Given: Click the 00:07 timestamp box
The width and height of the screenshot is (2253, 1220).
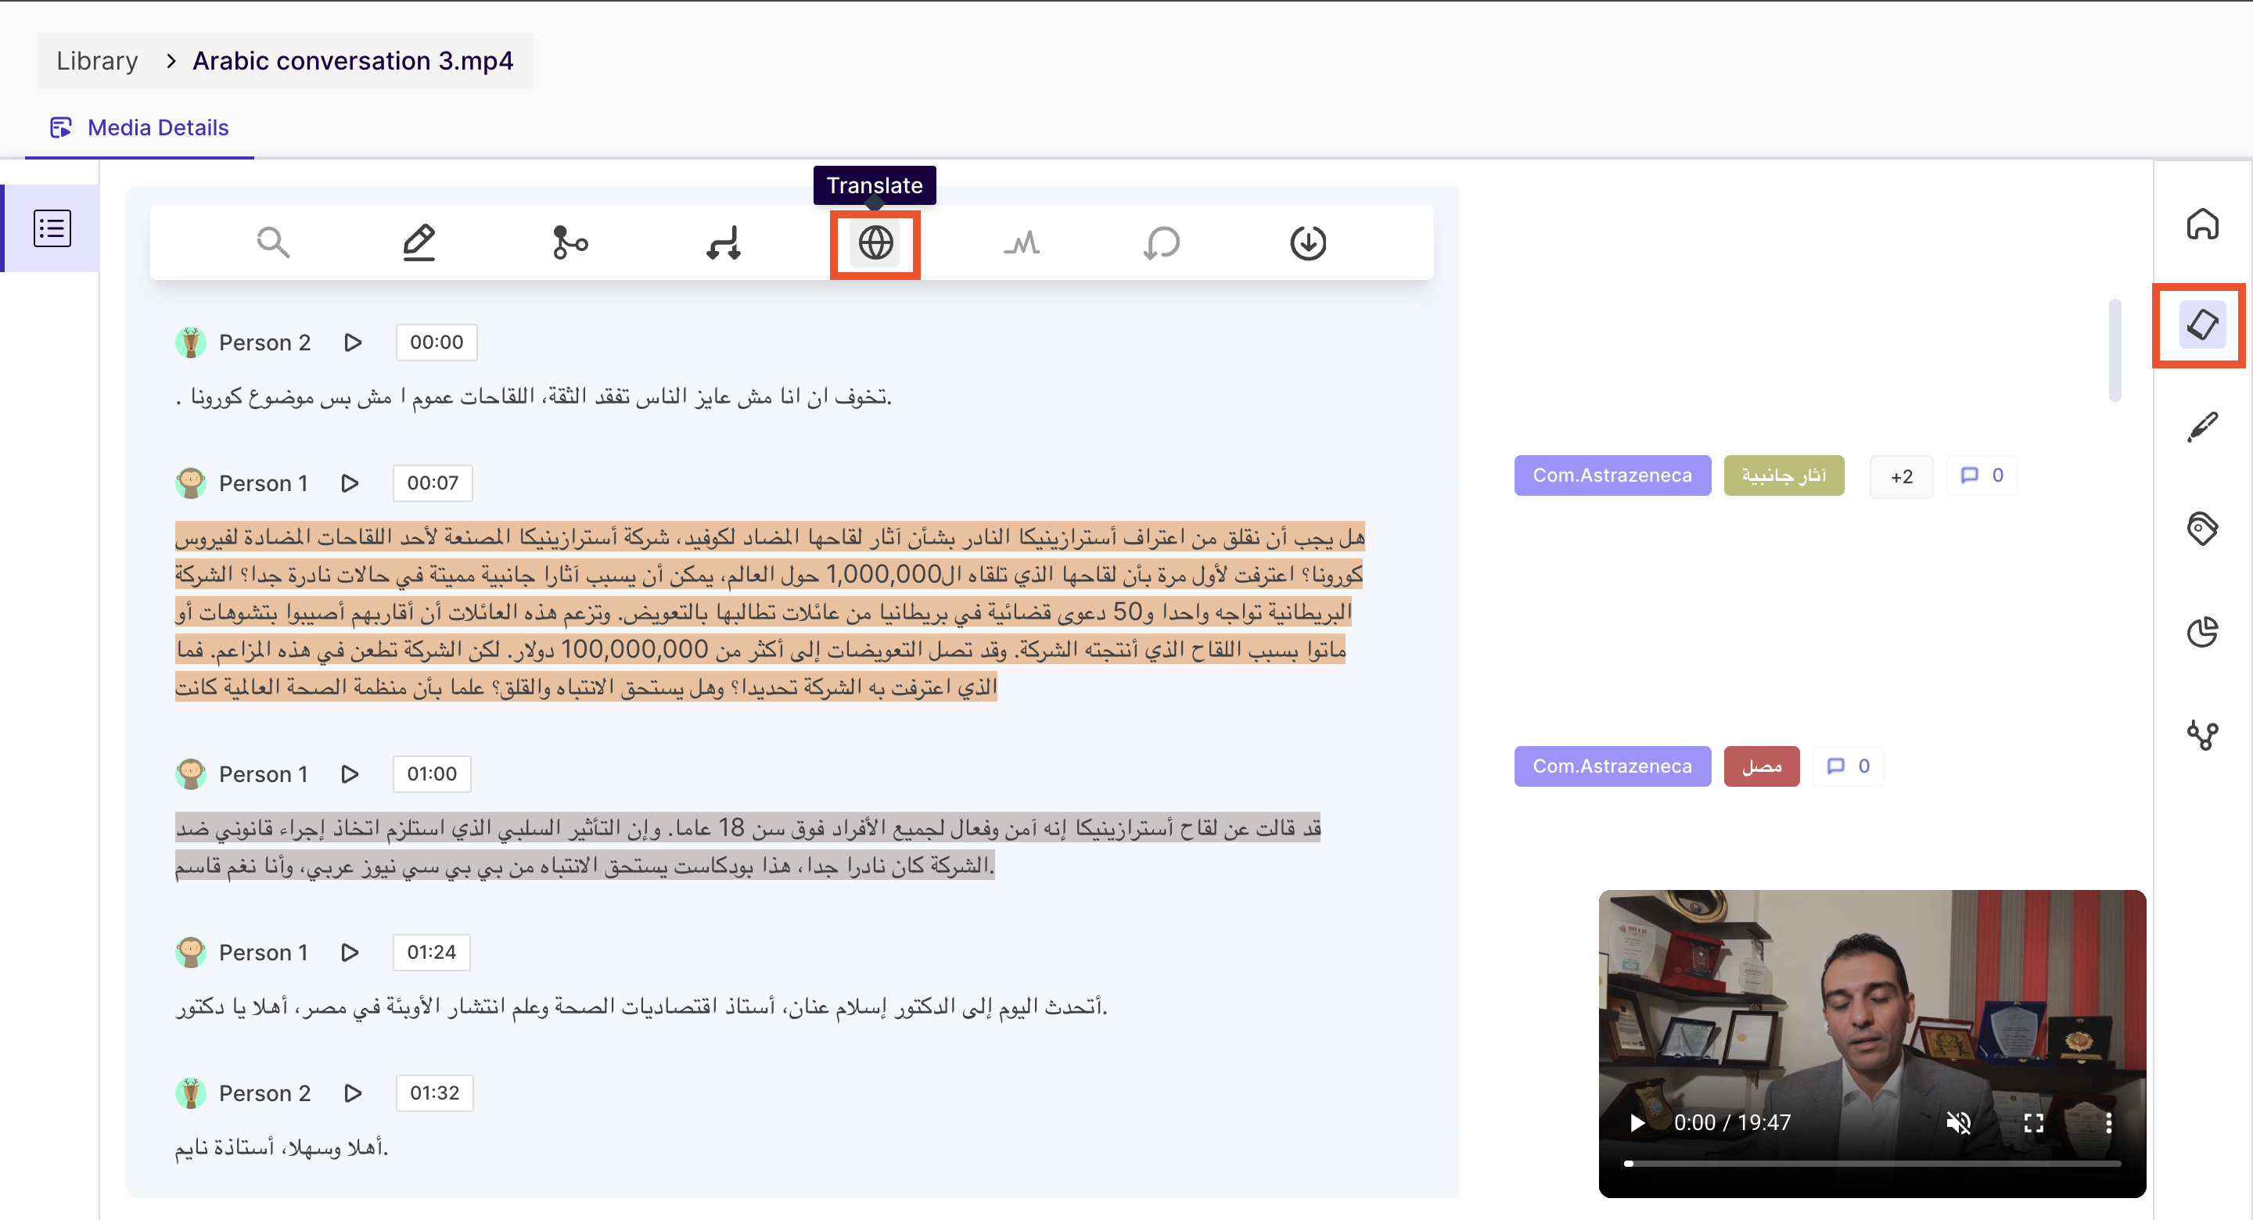Looking at the screenshot, I should (433, 483).
